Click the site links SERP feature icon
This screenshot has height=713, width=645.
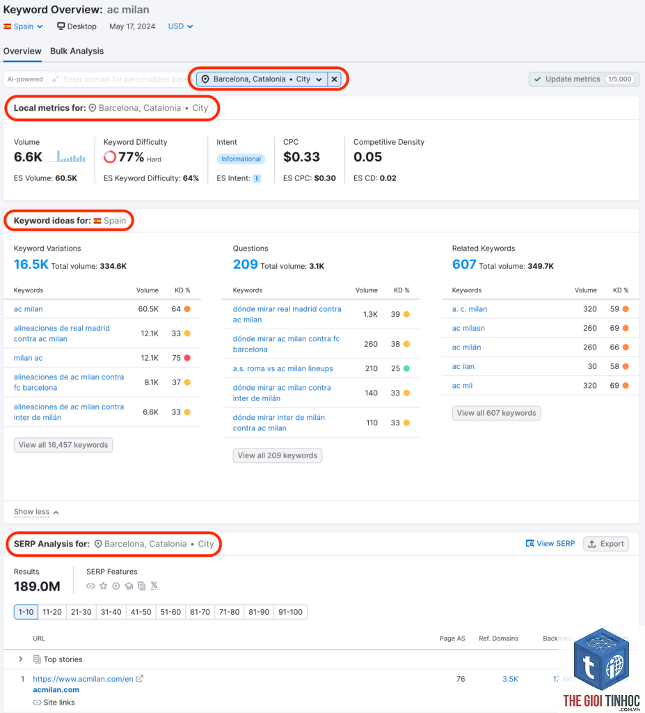pos(90,586)
